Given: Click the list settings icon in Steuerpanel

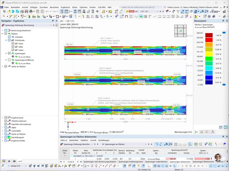Looking at the screenshot, I should (207, 132).
